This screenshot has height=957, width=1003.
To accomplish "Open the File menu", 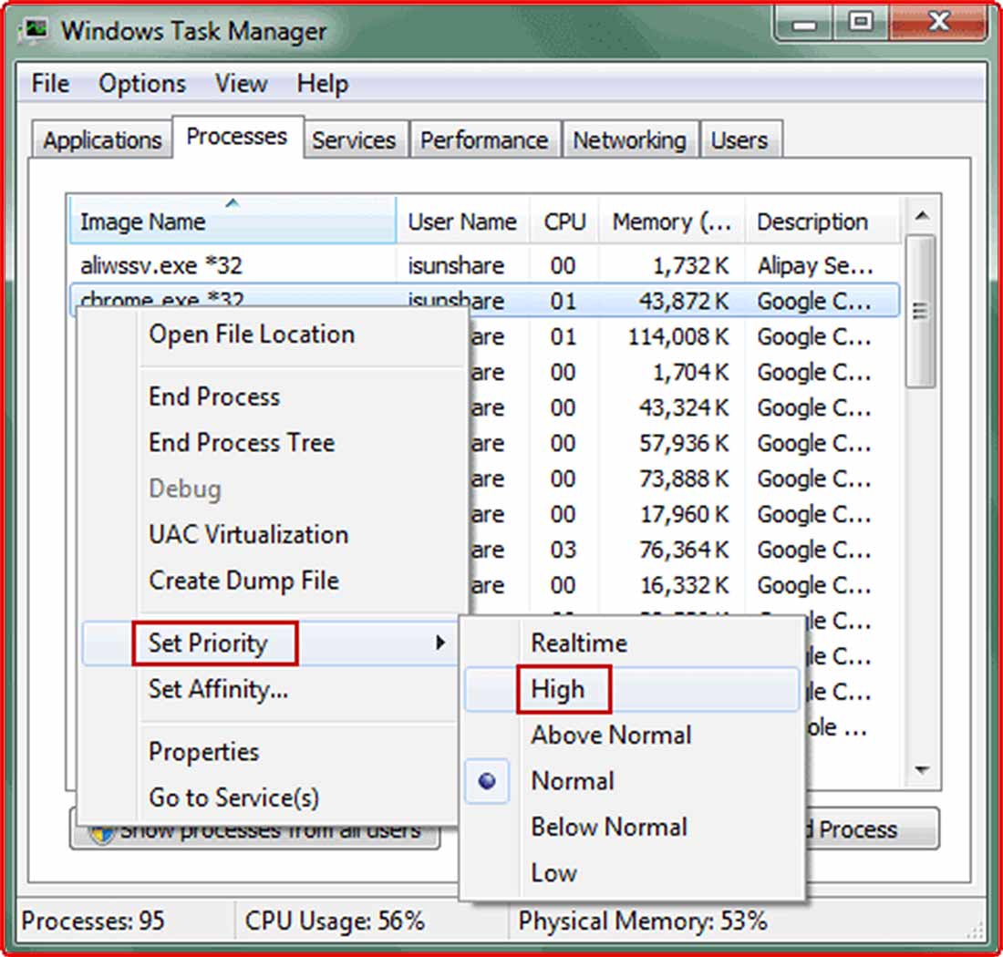I will tap(50, 84).
